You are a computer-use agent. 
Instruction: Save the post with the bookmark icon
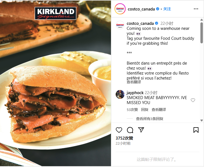point(196,130)
